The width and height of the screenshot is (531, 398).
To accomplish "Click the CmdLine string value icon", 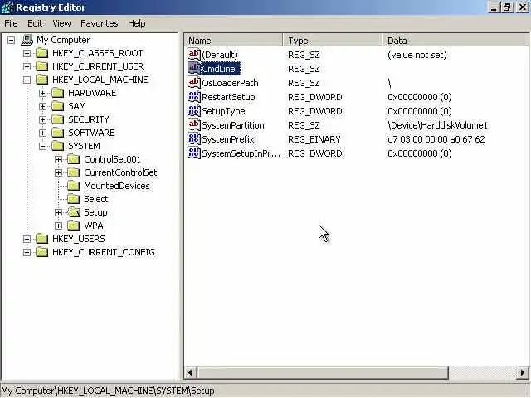I will point(194,68).
